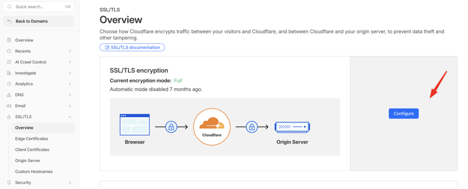Expand the Analytics section chevron
The width and height of the screenshot is (468, 189).
69,84
